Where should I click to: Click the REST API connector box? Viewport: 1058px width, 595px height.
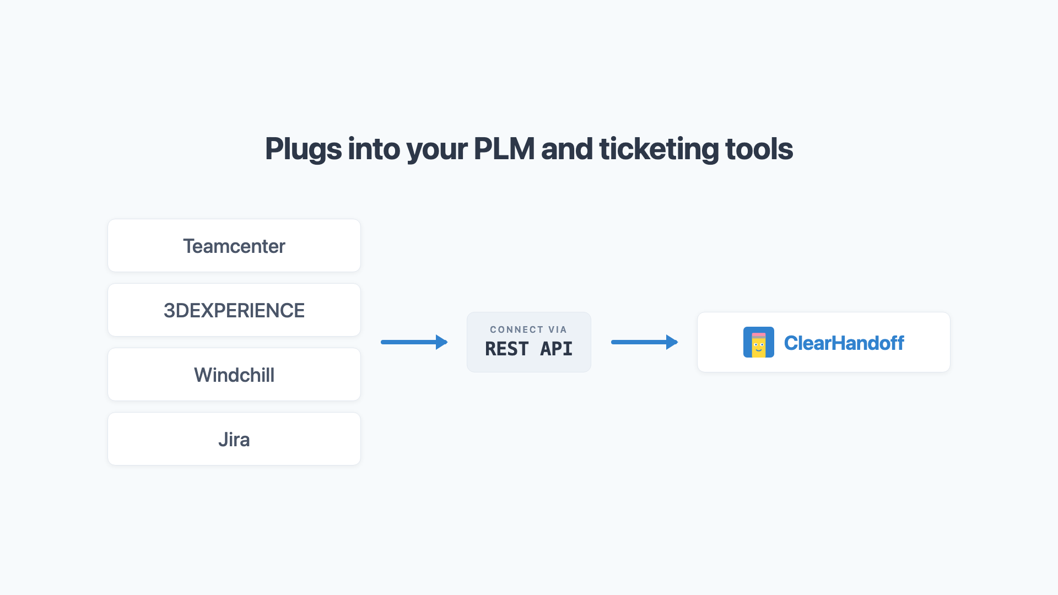click(529, 342)
